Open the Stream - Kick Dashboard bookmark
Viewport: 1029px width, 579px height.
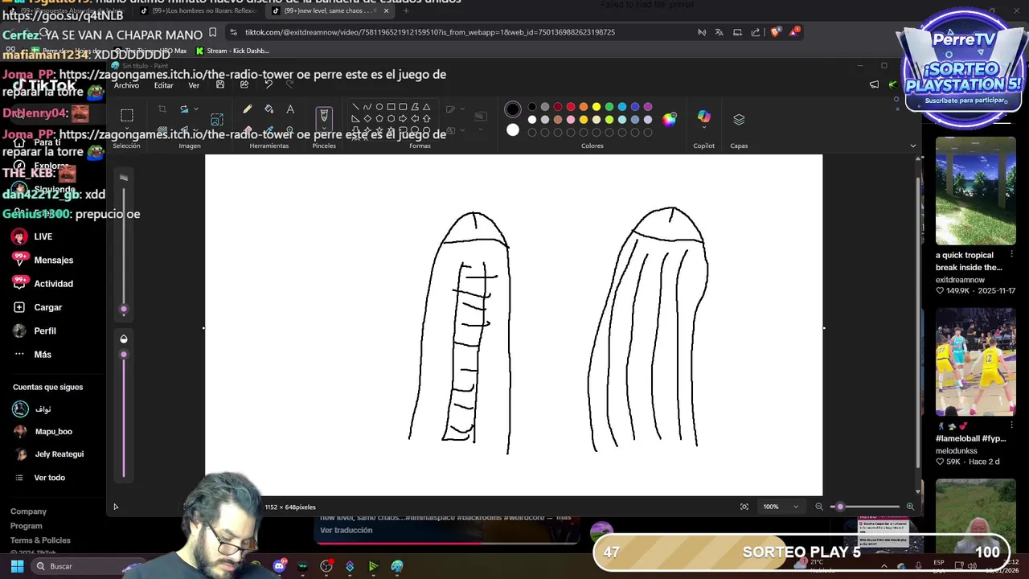click(232, 51)
